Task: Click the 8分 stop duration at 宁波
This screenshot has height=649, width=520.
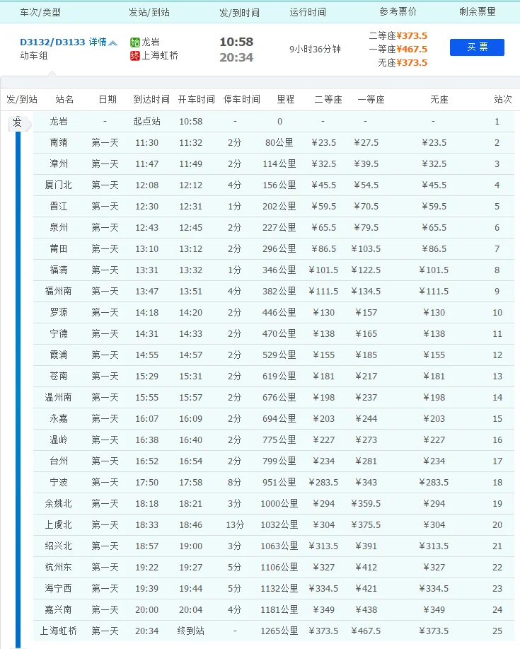Action: (235, 482)
